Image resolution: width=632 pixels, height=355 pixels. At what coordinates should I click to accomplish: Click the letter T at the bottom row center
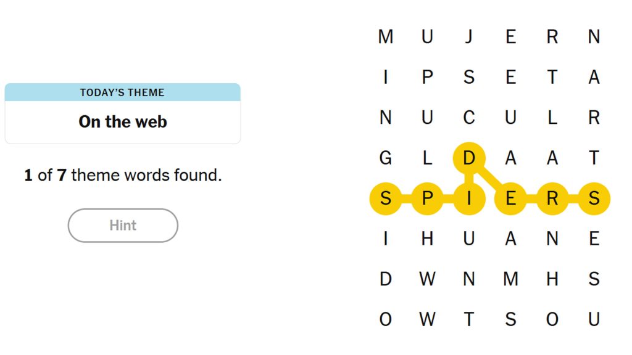click(x=469, y=319)
